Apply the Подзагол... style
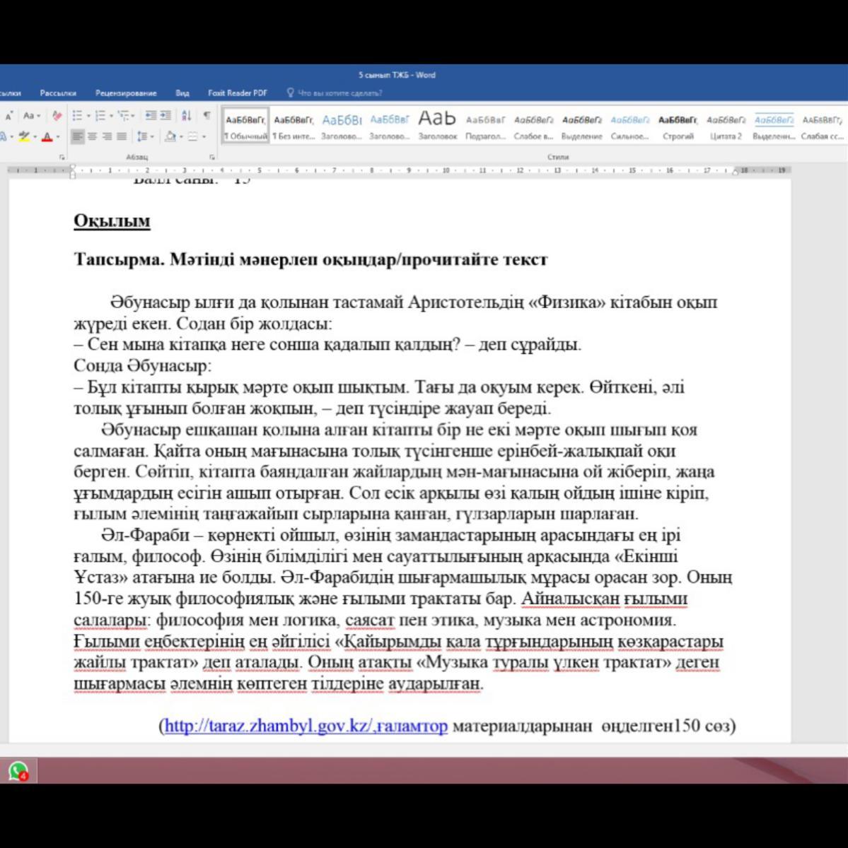The width and height of the screenshot is (848, 848). [485, 125]
